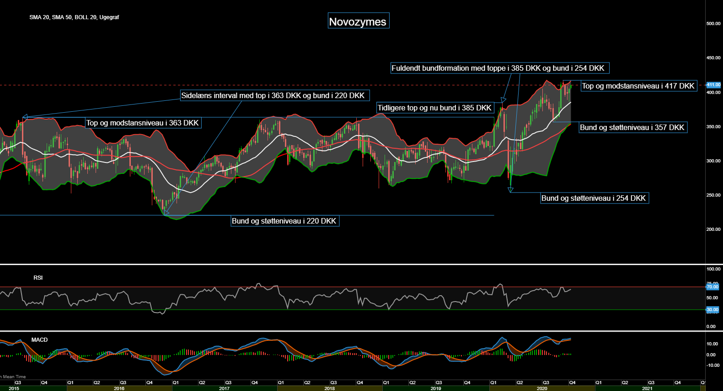Click the 2016 year on the time axis
Image resolution: width=723 pixels, height=391 pixels.
(x=119, y=389)
